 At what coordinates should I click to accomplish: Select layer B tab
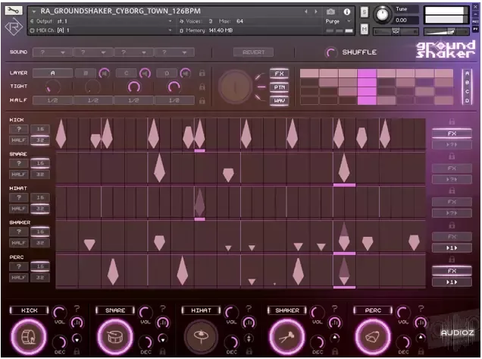(x=86, y=73)
